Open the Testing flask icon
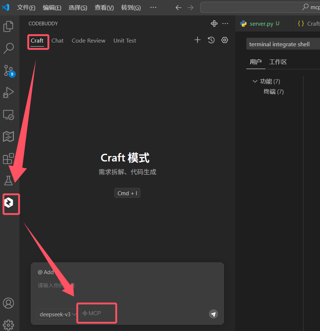Screen dimensions: 320x331 (8, 181)
